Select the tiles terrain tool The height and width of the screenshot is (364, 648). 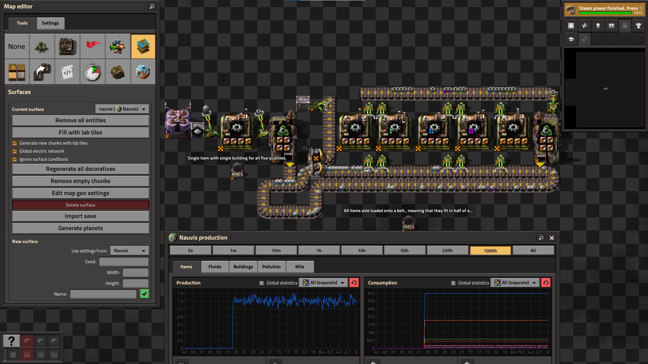click(x=17, y=72)
